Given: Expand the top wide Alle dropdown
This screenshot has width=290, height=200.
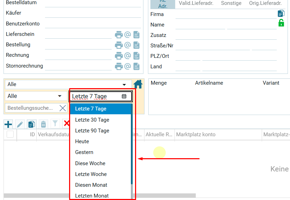Looking at the screenshot, I should pyautogui.click(x=68, y=84).
